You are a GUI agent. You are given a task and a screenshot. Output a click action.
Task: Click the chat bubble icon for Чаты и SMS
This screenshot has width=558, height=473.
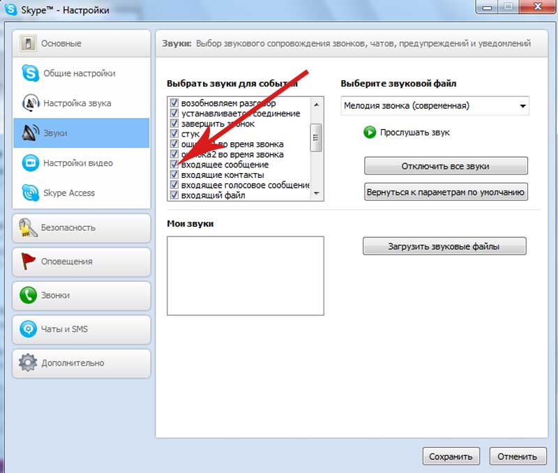[x=28, y=329]
